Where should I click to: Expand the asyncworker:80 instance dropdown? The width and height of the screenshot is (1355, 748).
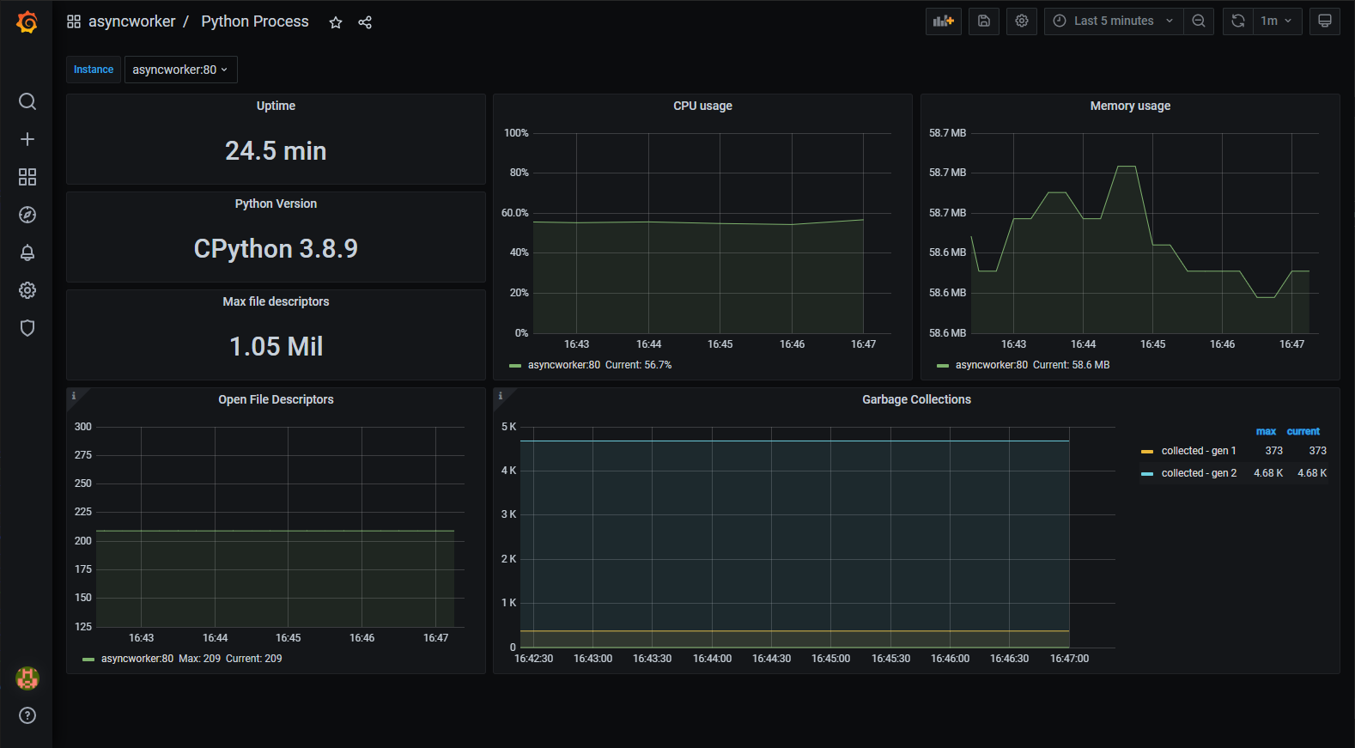pyautogui.click(x=180, y=70)
